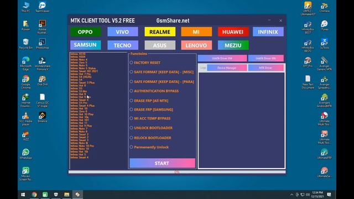This screenshot has height=199, width=354.
Task: Open Chrome from the taskbar
Action: [34, 195]
